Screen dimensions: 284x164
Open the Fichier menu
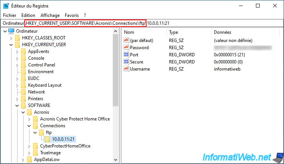10,15
